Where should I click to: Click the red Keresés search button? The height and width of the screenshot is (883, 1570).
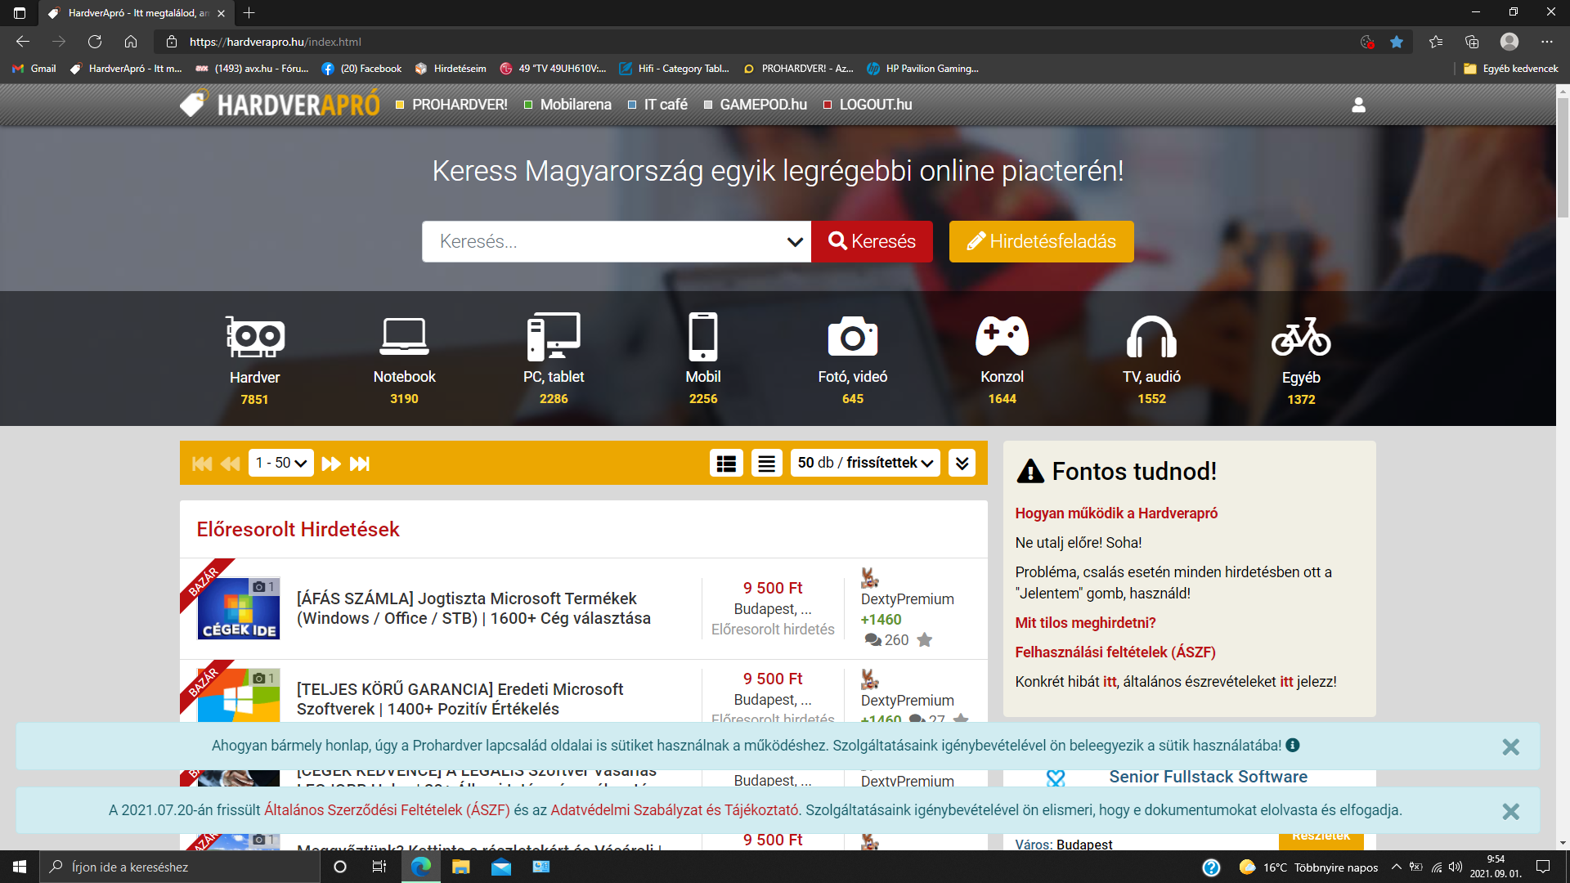point(872,242)
